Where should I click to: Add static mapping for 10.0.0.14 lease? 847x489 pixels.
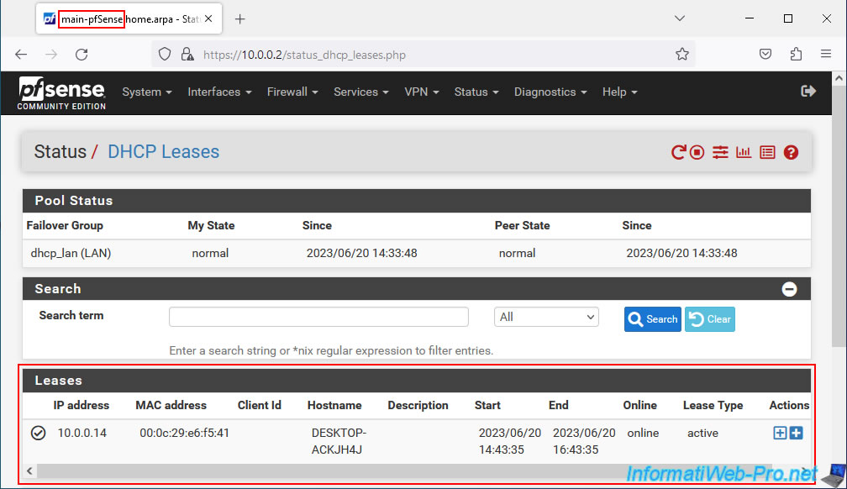point(780,433)
